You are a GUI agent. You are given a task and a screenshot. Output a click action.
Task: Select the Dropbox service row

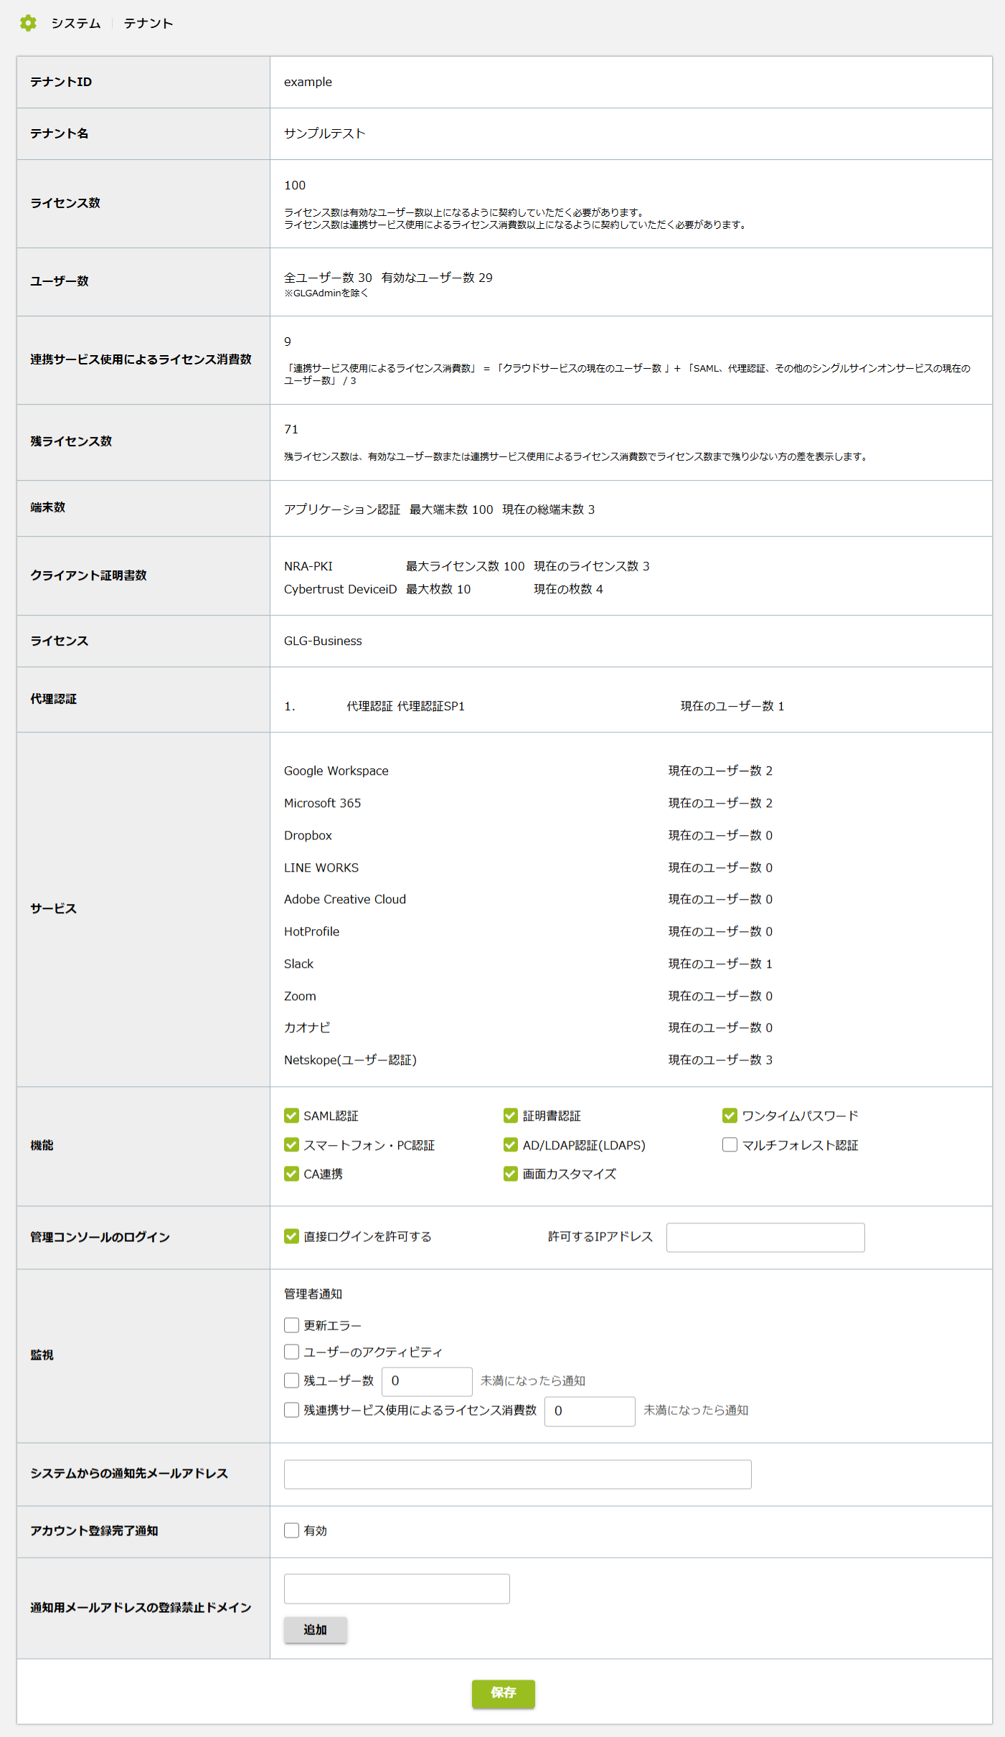click(x=528, y=835)
